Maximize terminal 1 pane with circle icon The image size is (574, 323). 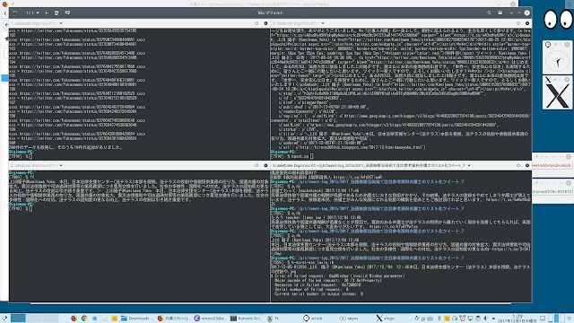click(257, 23)
